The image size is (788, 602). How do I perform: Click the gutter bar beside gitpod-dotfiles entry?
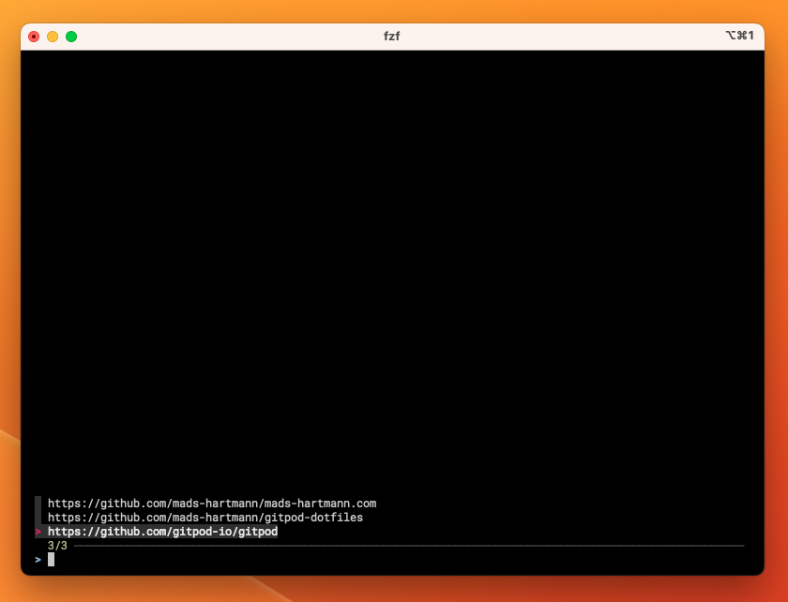38,518
